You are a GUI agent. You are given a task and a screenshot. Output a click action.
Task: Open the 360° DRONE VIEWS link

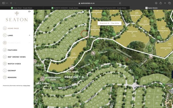click(x=16, y=57)
